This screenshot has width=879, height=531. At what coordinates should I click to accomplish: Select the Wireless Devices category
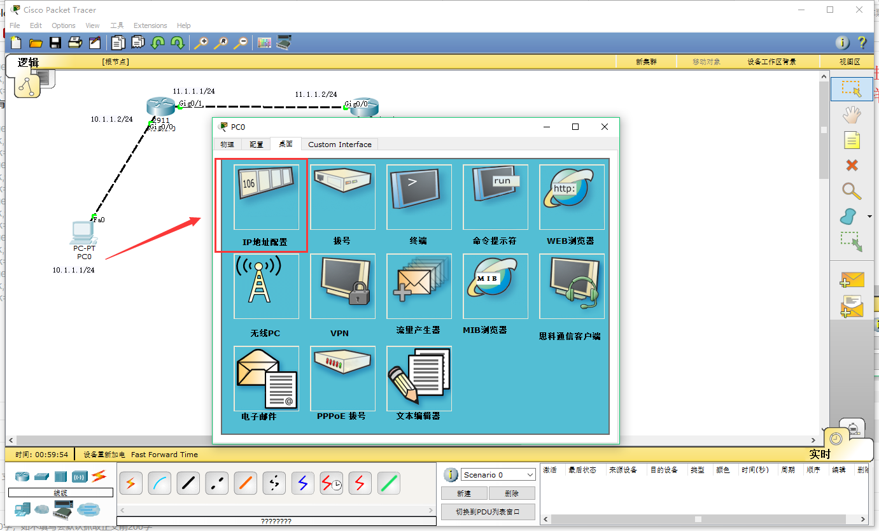pyautogui.click(x=80, y=476)
